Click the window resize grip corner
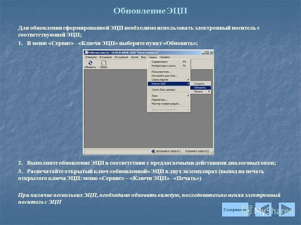The image size is (301, 225). click(212, 152)
